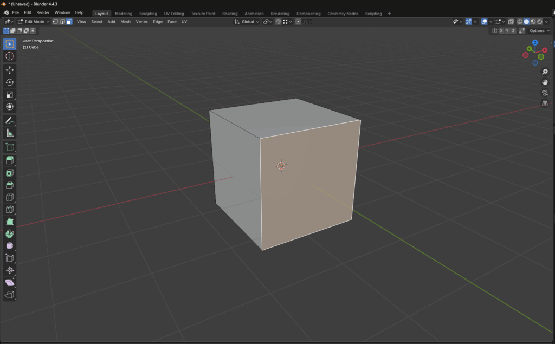Open the shading options dropdown arrow
This screenshot has height=344, width=555.
(546, 22)
